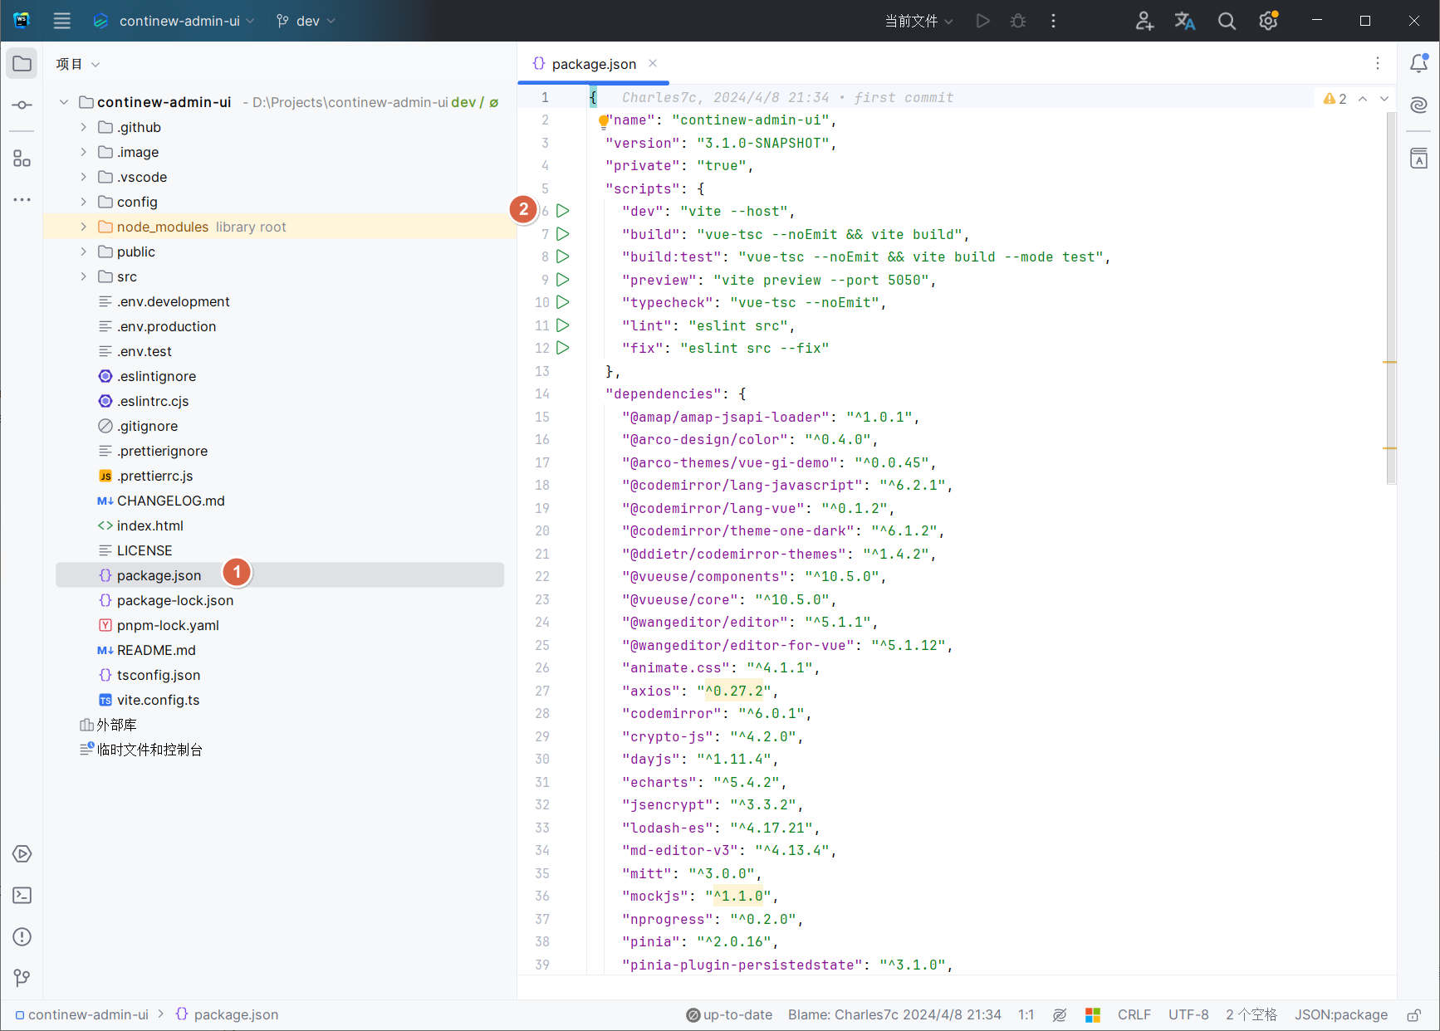
Task: Open the Terminal tool window
Action: point(22,896)
